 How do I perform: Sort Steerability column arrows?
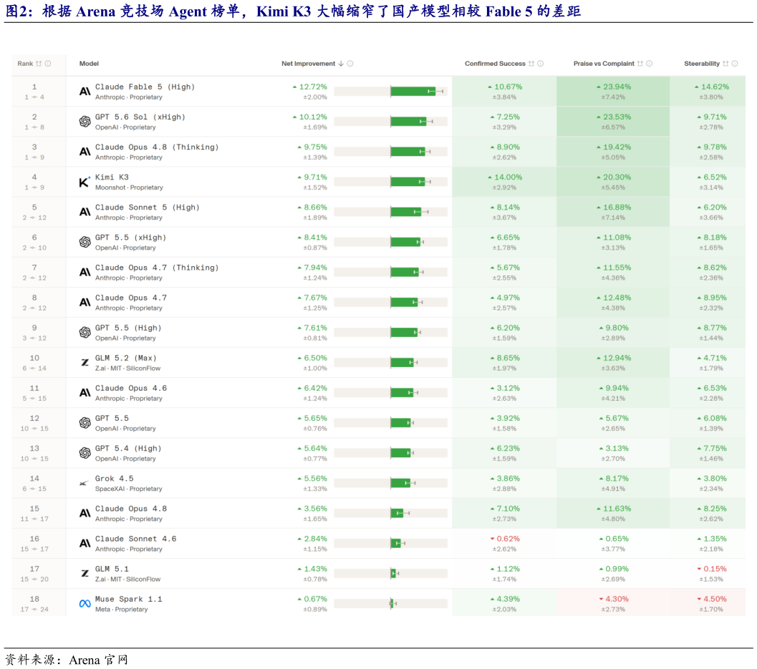point(725,64)
